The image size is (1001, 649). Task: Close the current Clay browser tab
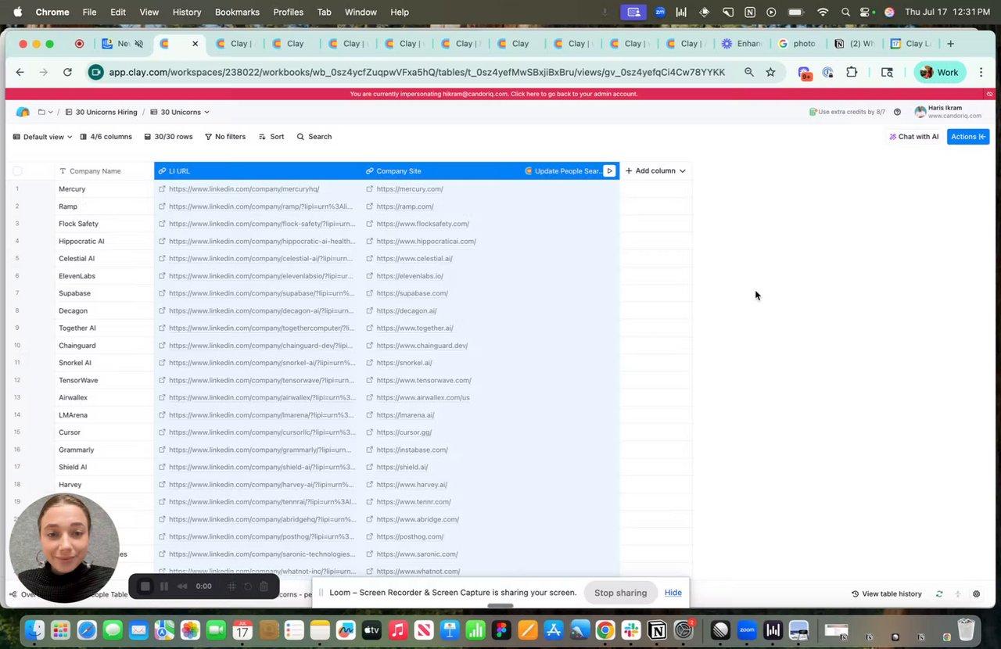pos(195,44)
